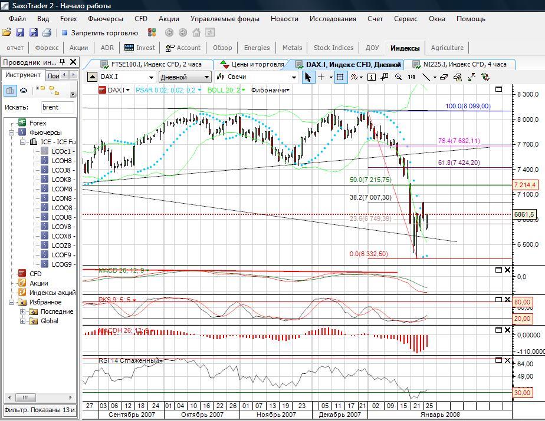Click the Forward navigation arrow icon

pyautogui.click(x=182, y=32)
